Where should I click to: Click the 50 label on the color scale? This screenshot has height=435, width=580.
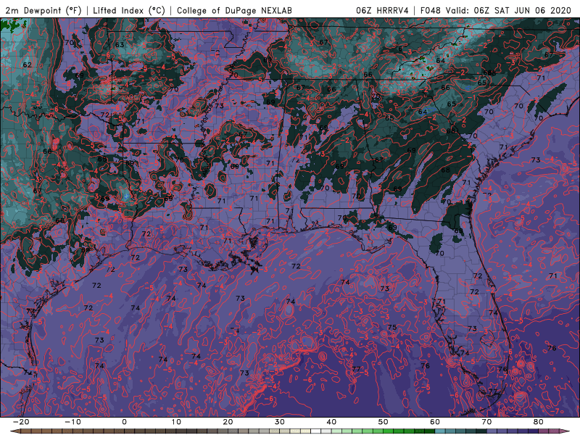pos(384,422)
